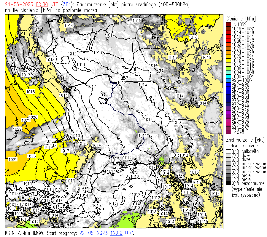The height and width of the screenshot is (237, 267).
Task: Click the blue 36h lead time text
Action: tap(67, 4)
